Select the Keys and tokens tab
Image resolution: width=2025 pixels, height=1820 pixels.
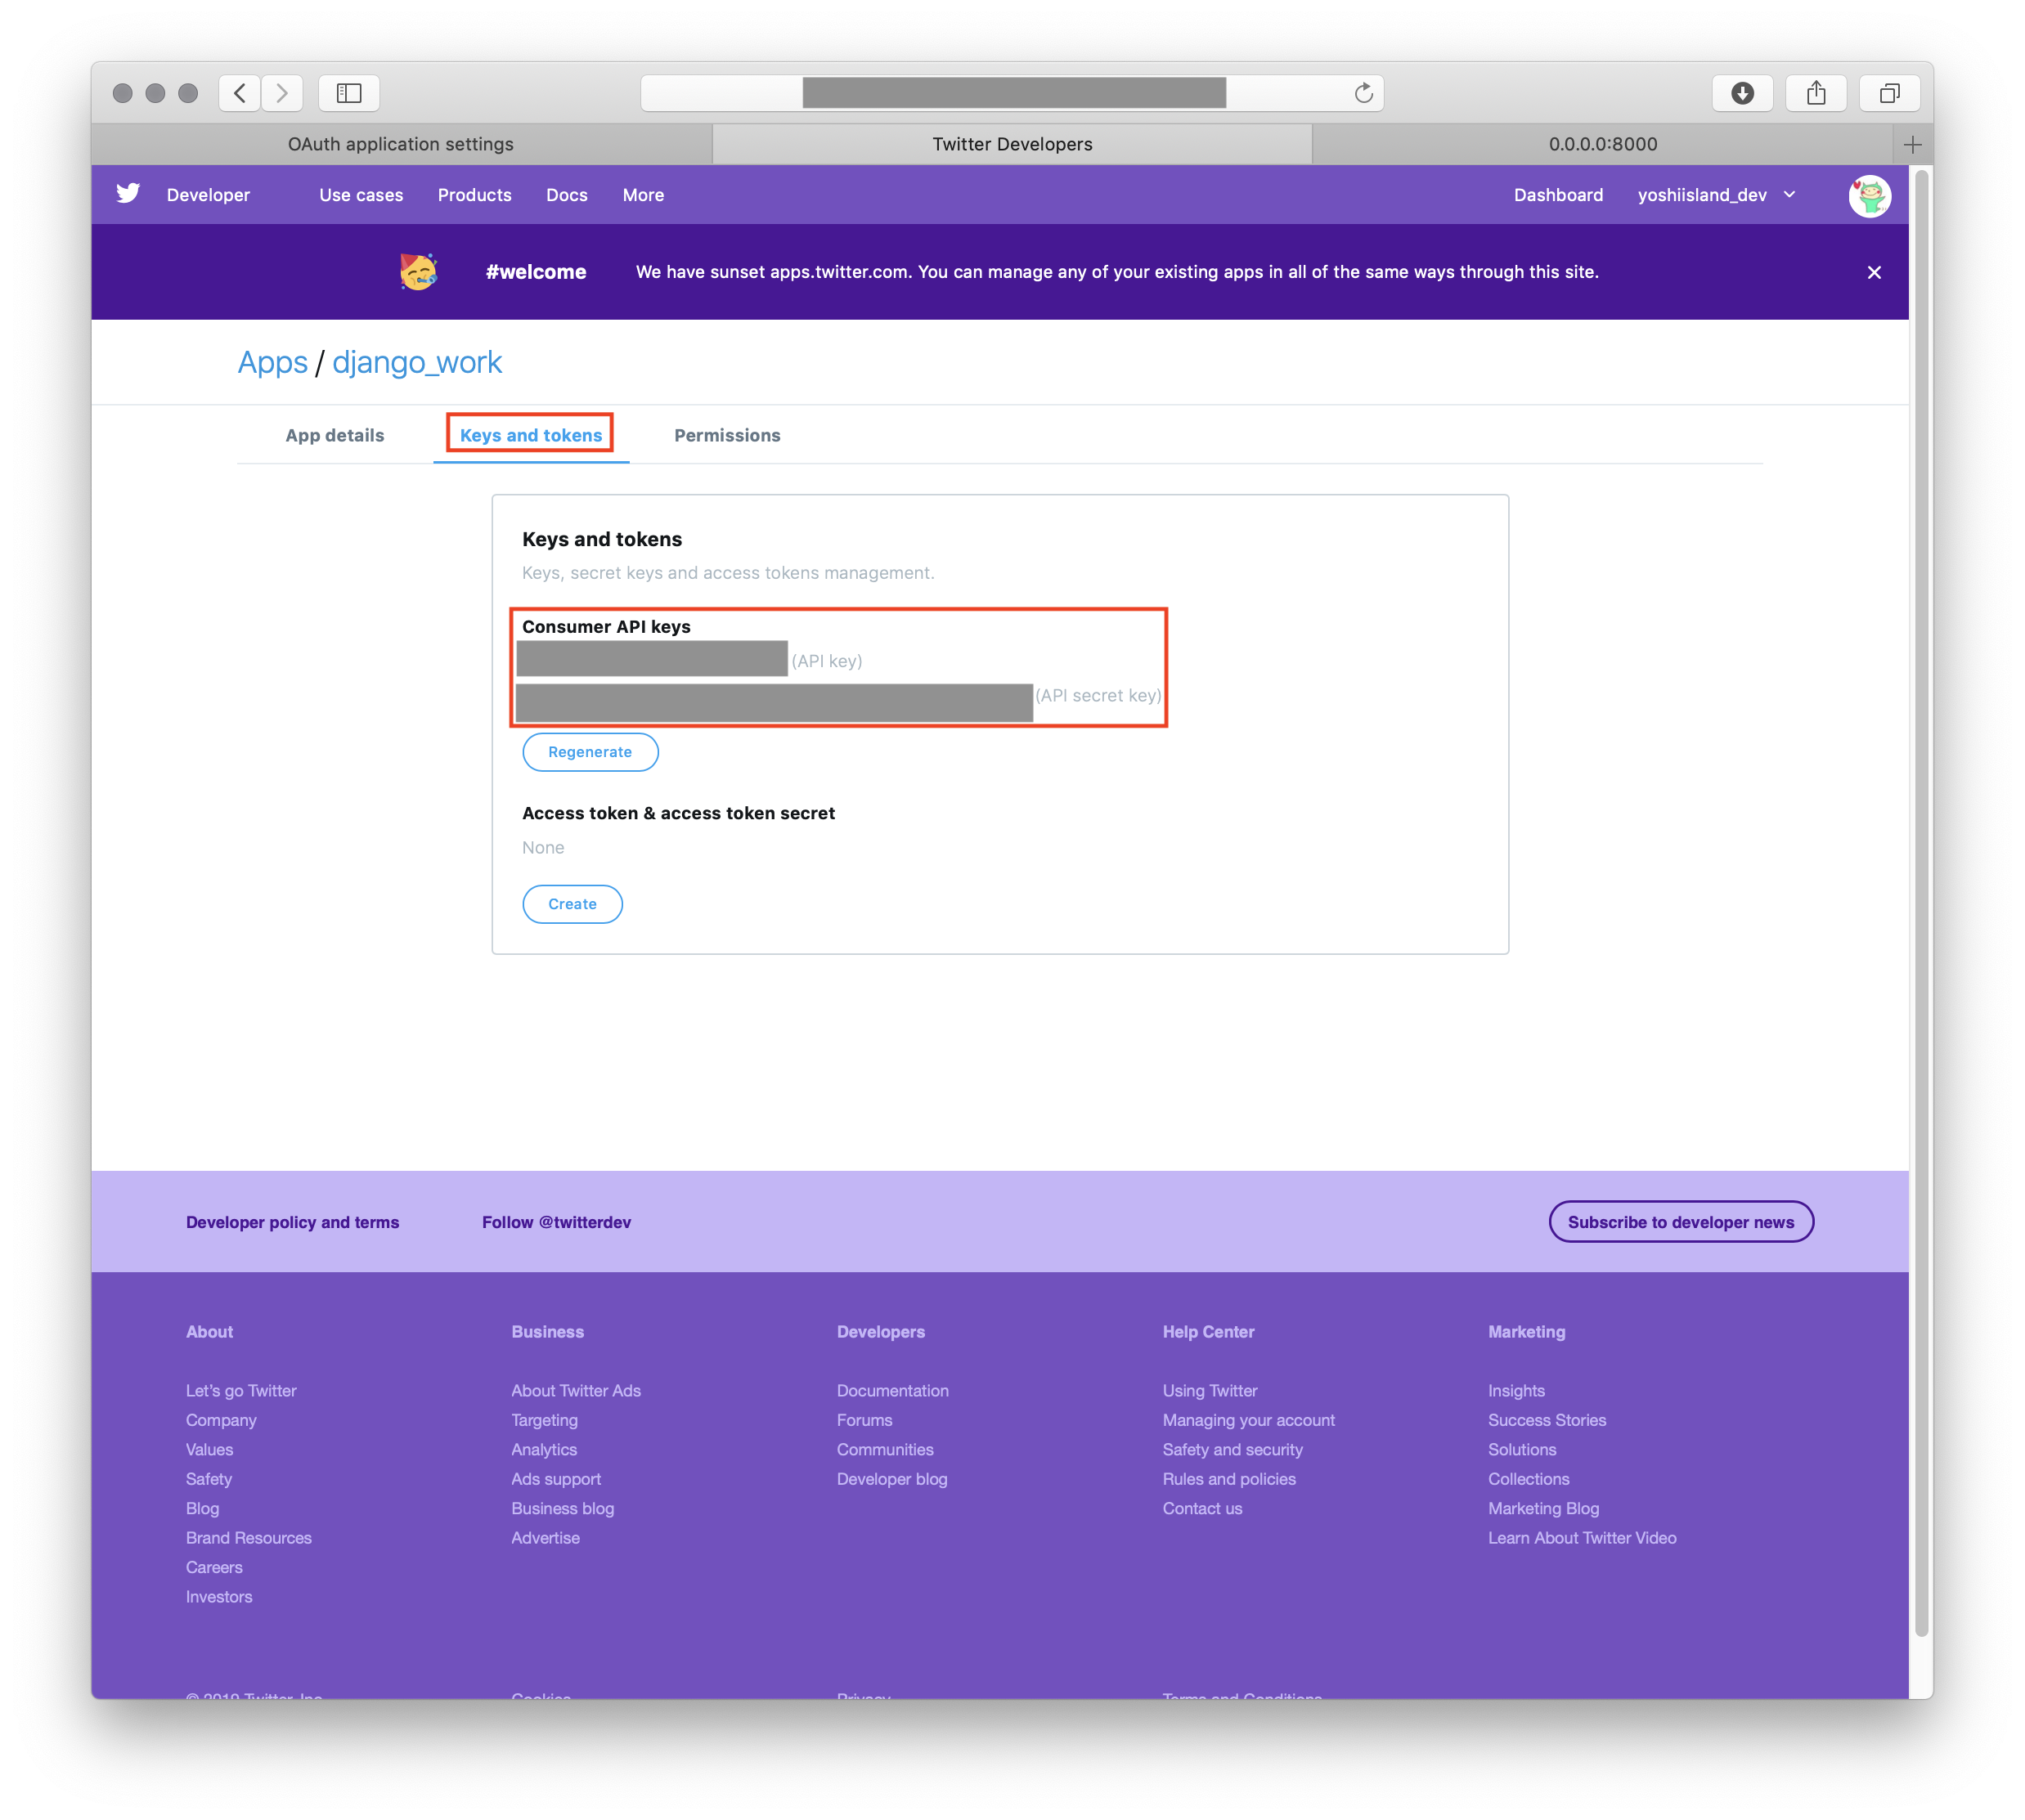click(532, 435)
